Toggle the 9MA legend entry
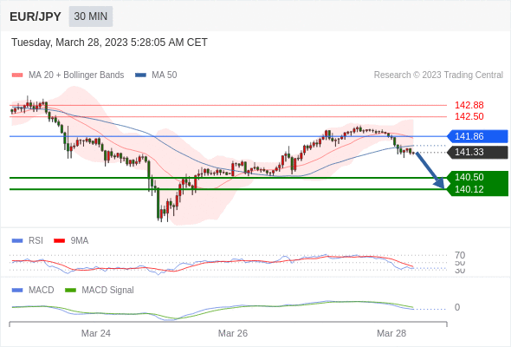Viewport: 511px width, 347px height. tap(71, 240)
